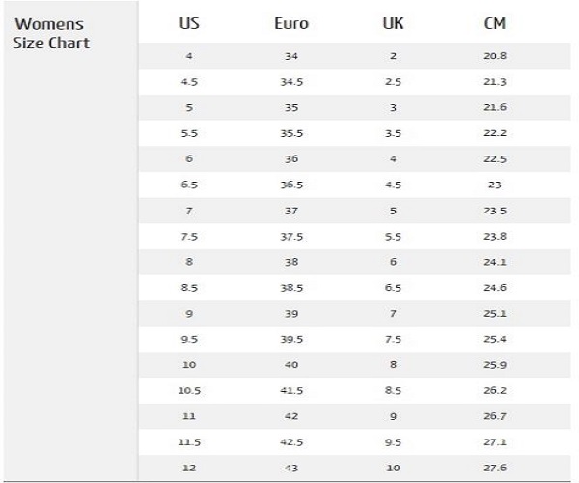The width and height of the screenshot is (579, 483).
Task: Click Euro size 43 cell
Action: click(x=291, y=469)
